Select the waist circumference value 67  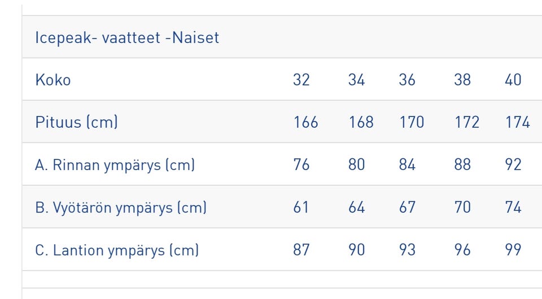[407, 207]
